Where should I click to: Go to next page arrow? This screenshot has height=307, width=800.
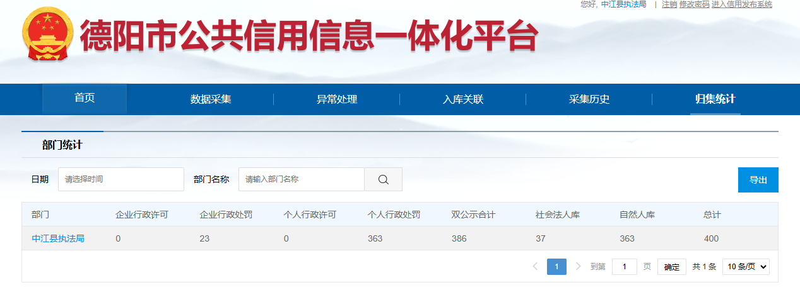pyautogui.click(x=578, y=267)
